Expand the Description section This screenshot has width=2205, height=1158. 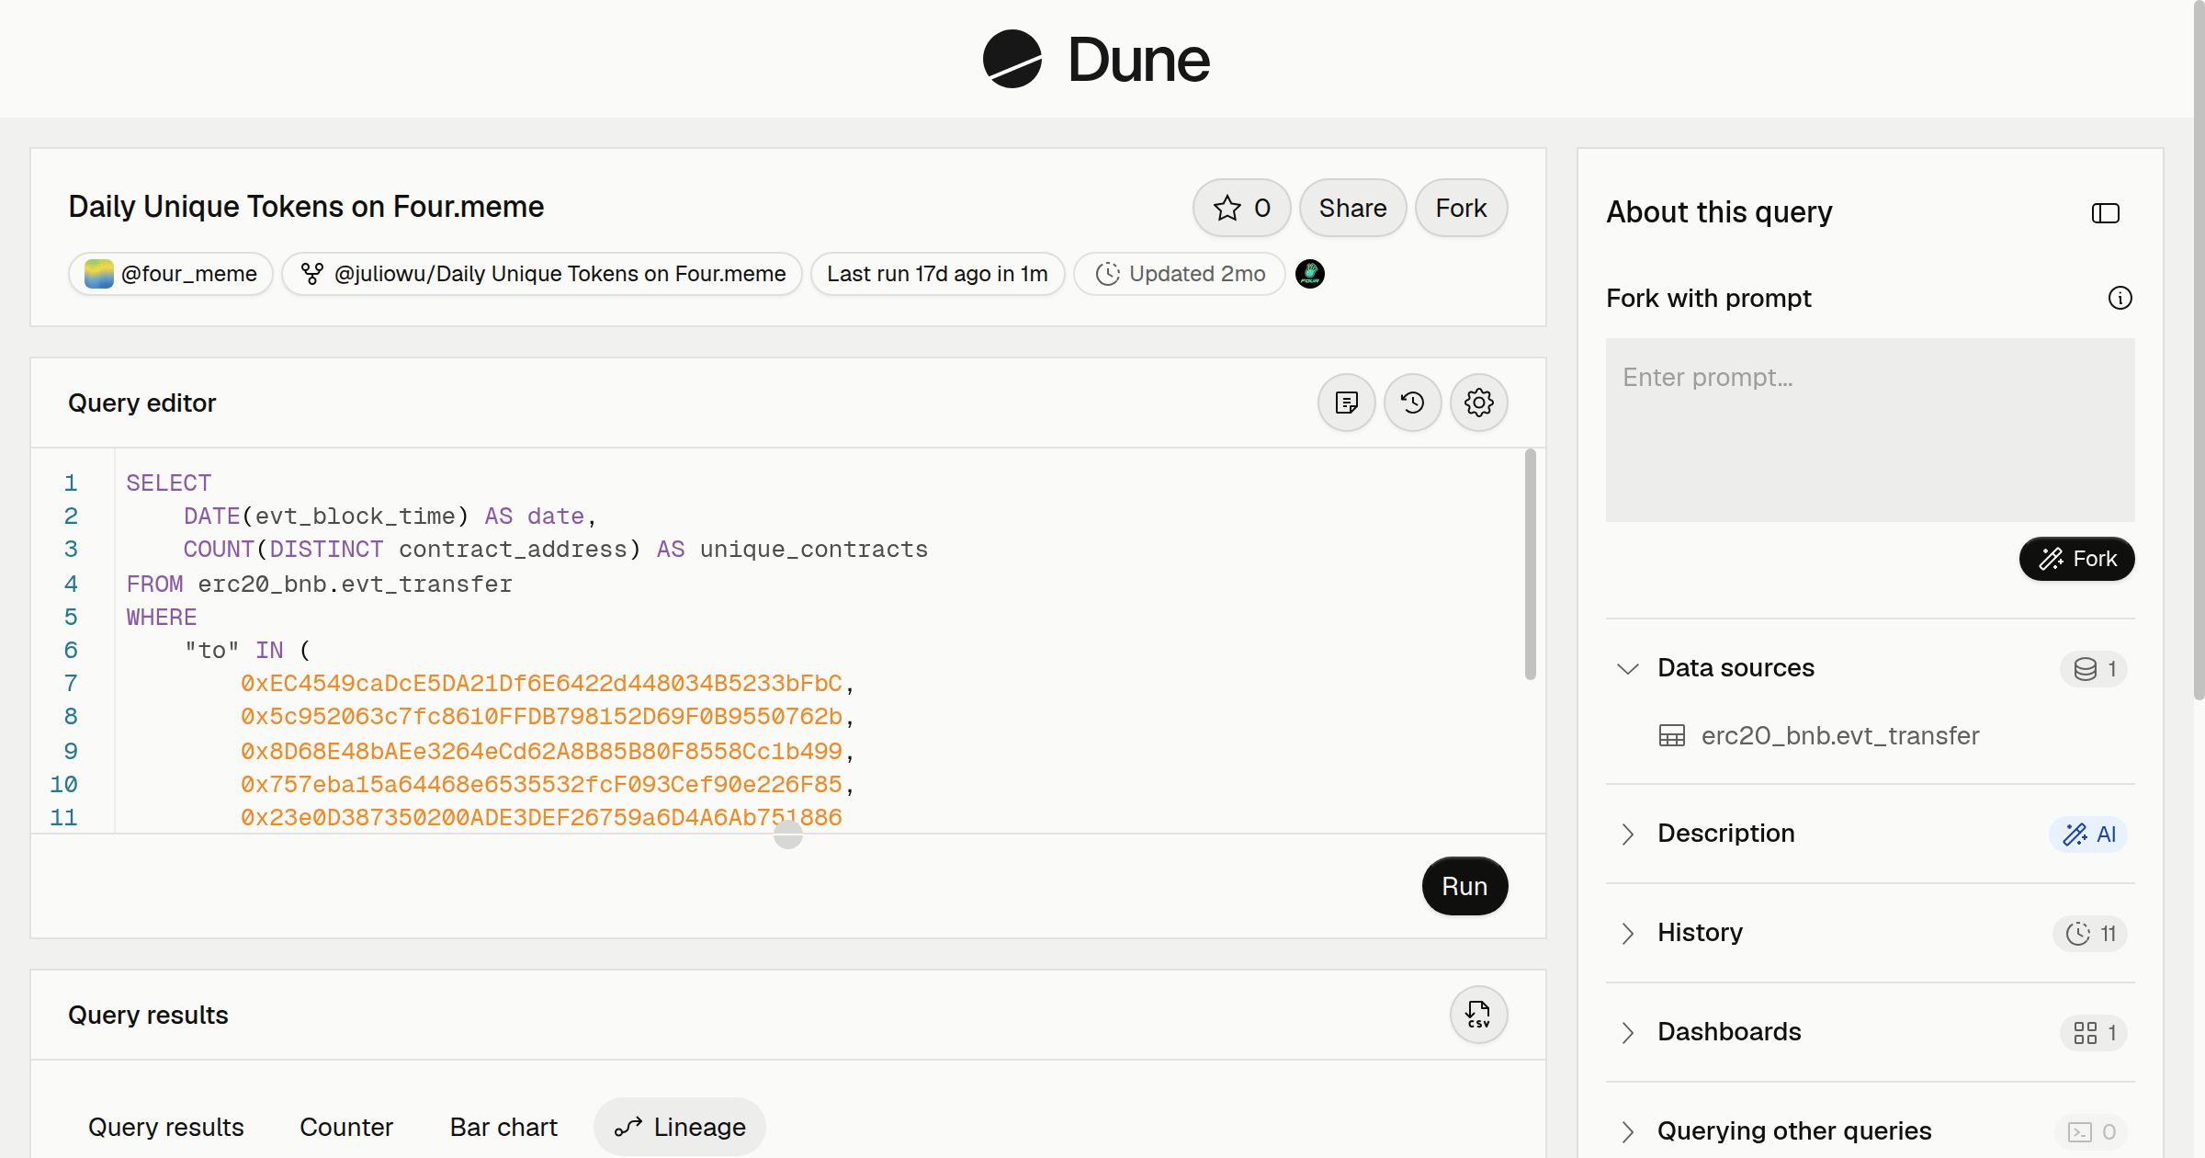point(1627,834)
